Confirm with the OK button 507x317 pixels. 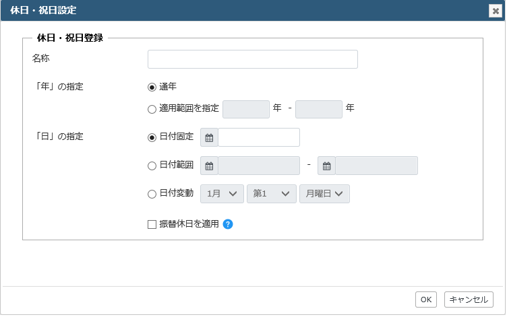[x=426, y=300]
